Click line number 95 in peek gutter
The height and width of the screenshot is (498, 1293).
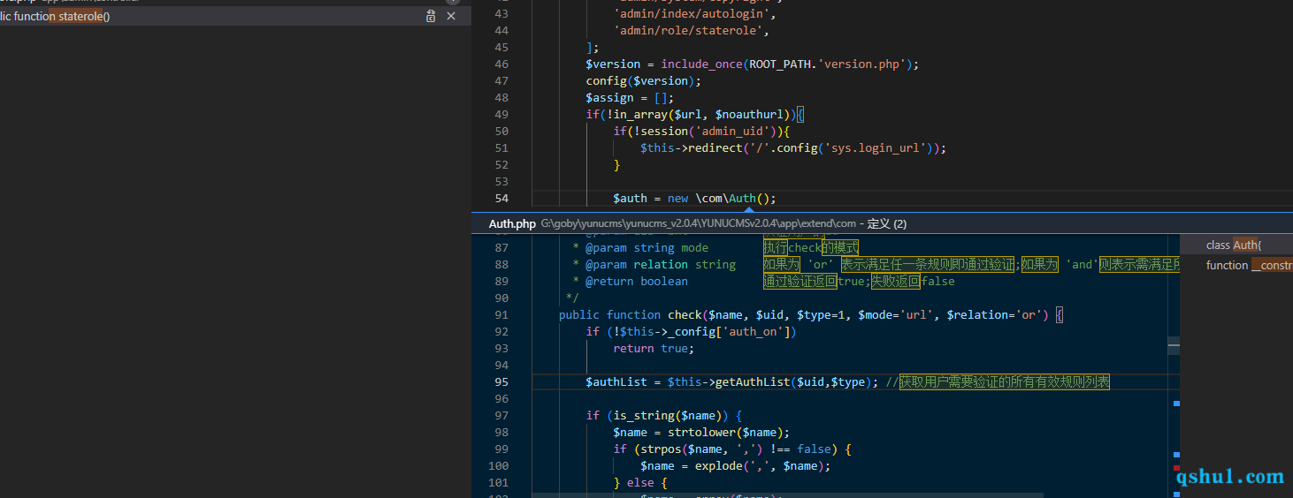coord(501,381)
